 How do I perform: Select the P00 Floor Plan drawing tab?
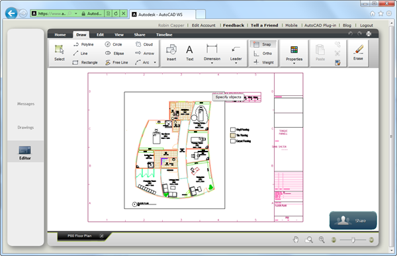point(79,235)
